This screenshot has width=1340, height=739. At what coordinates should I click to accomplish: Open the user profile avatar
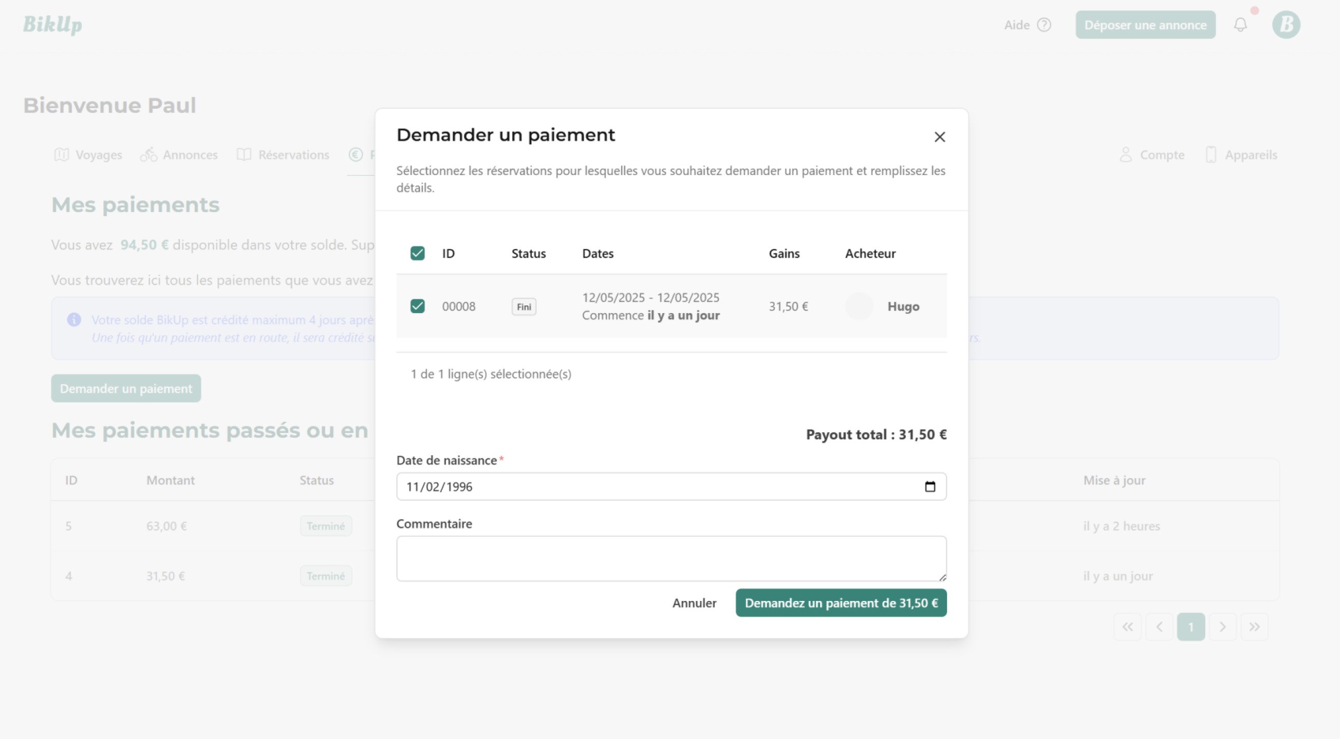coord(1286,25)
